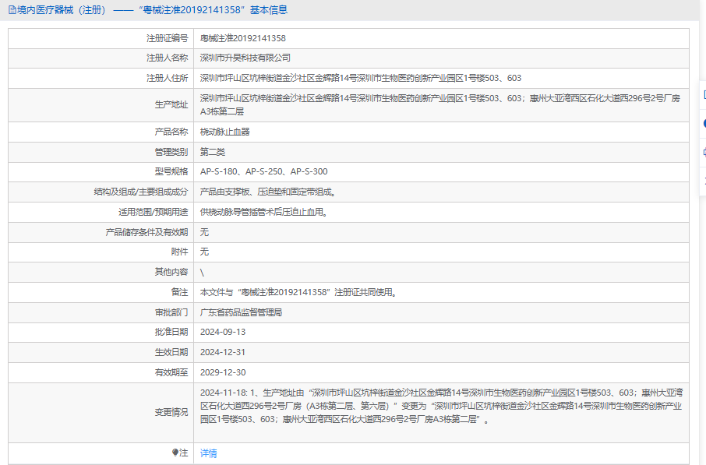Click the 附件 label
Screen dimensions: 706x465
click(179, 252)
